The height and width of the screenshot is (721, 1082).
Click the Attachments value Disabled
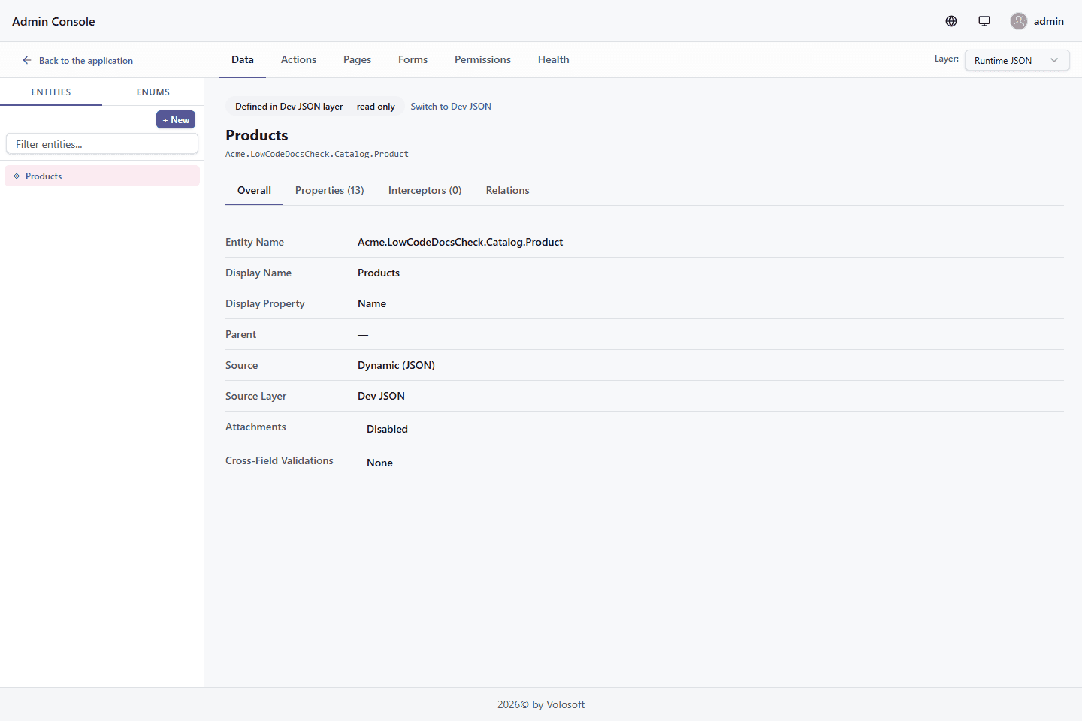pyautogui.click(x=387, y=429)
